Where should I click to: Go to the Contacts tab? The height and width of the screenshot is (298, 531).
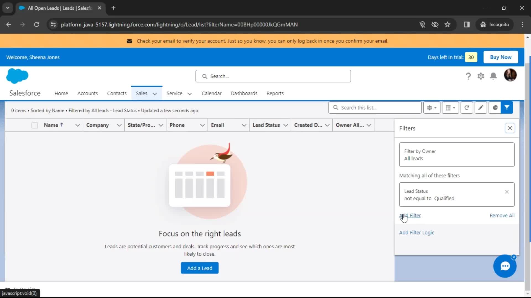117,93
